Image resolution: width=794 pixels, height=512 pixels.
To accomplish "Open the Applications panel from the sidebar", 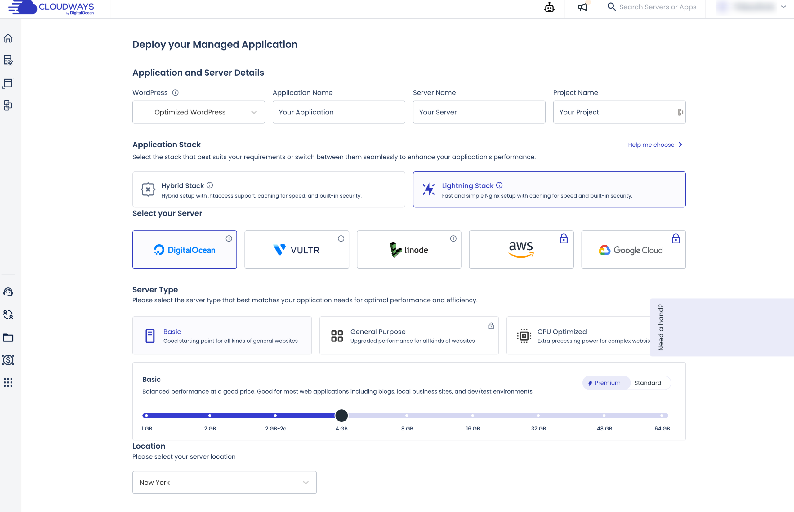I will coord(8,83).
